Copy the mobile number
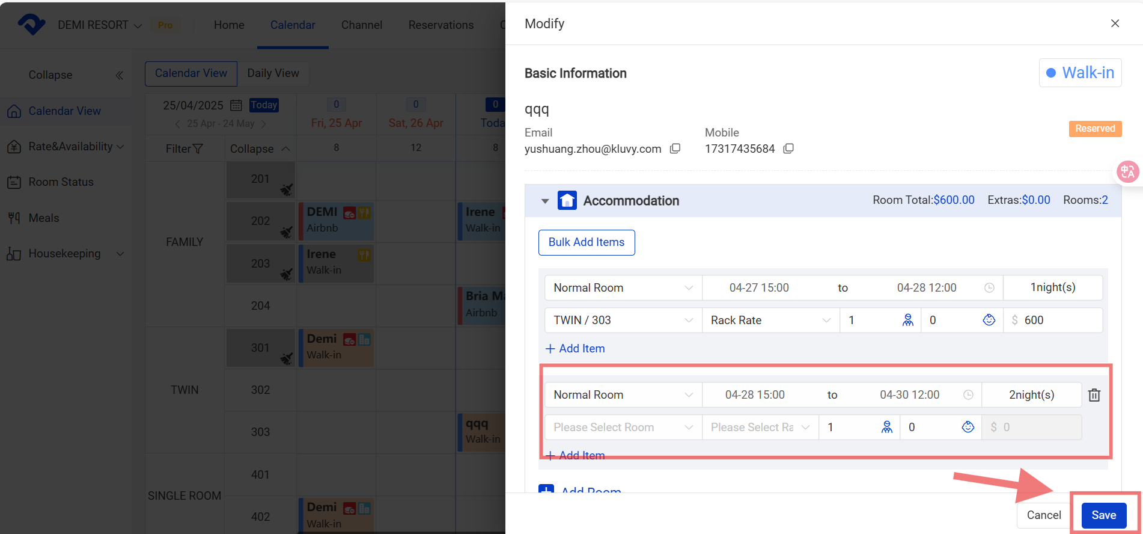Viewport: 1143px width, 534px height. 788,149
